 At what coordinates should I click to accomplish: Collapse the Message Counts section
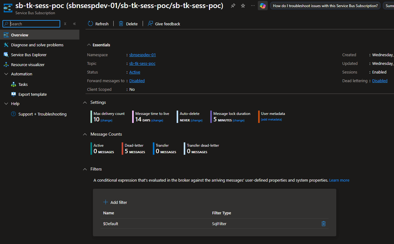coord(85,134)
